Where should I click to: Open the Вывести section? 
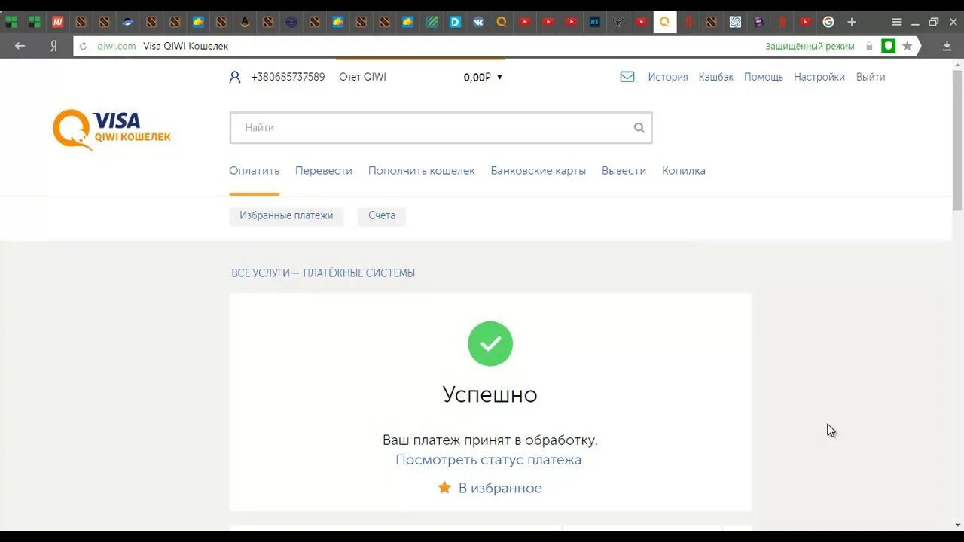[x=624, y=171]
